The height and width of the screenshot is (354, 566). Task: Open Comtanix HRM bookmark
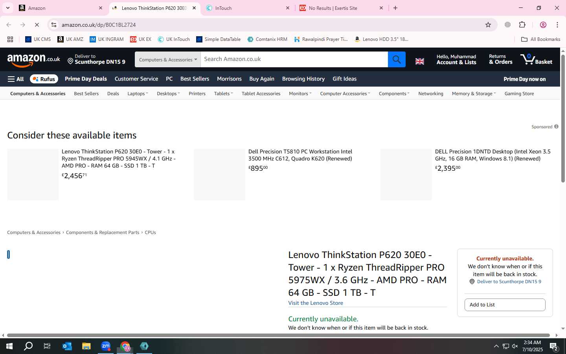[267, 39]
